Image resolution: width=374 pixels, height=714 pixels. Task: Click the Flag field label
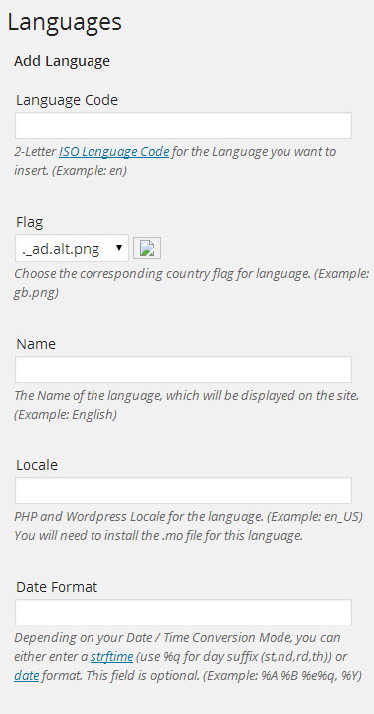click(29, 222)
